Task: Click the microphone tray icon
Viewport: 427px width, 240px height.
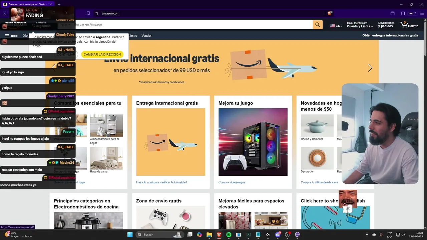Action: (x=381, y=235)
